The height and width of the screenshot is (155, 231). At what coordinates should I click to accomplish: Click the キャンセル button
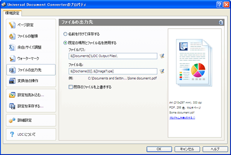click(x=187, y=149)
